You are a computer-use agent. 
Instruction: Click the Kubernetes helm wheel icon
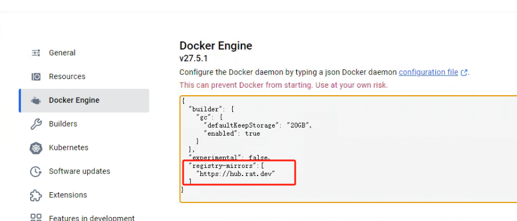point(36,148)
